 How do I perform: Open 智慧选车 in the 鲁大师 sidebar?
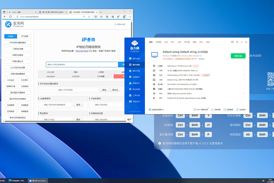[x=134, y=102]
